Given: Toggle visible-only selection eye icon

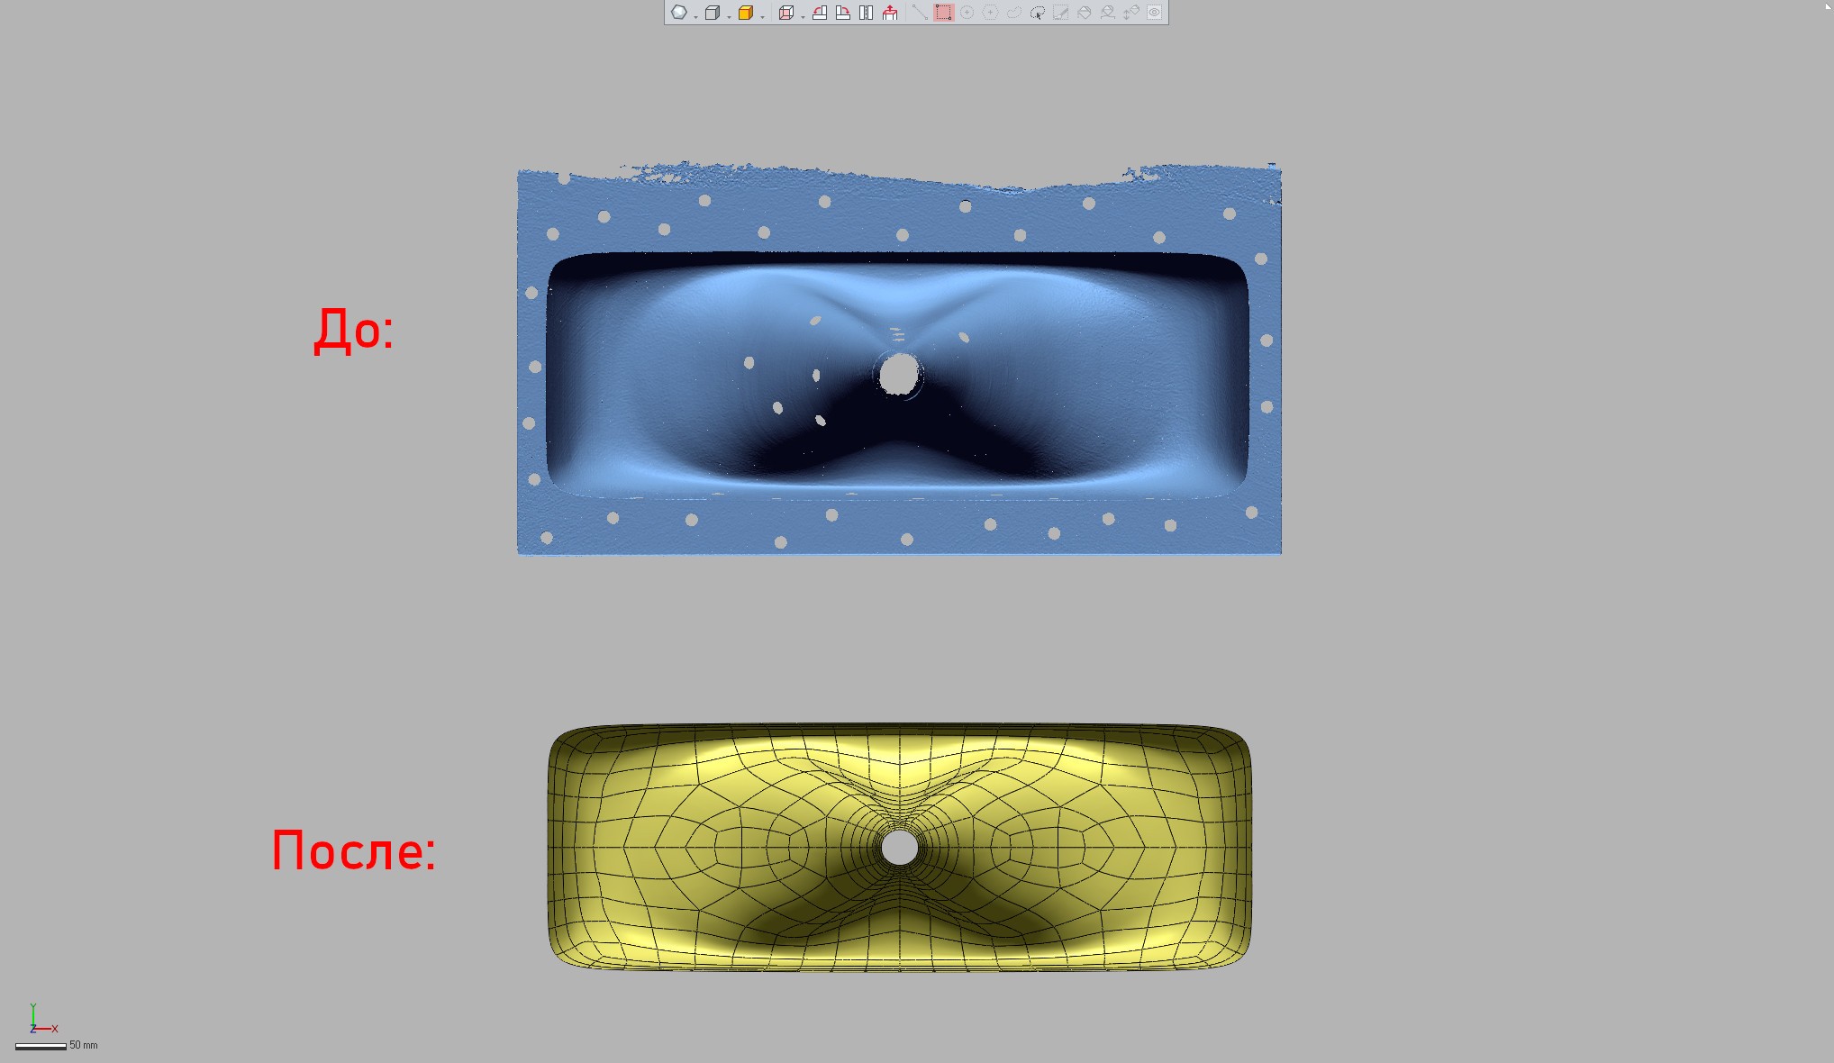Looking at the screenshot, I should click(x=1154, y=13).
